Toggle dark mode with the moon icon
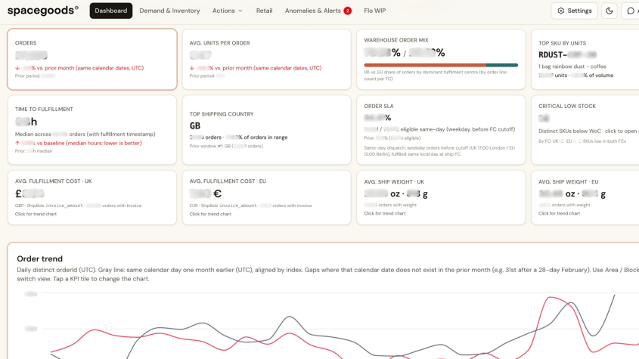The image size is (639, 359). point(610,11)
